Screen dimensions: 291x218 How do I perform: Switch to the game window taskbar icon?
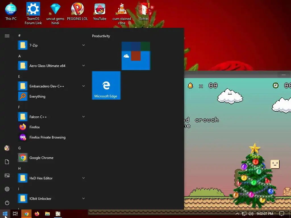pyautogui.click(x=58, y=214)
